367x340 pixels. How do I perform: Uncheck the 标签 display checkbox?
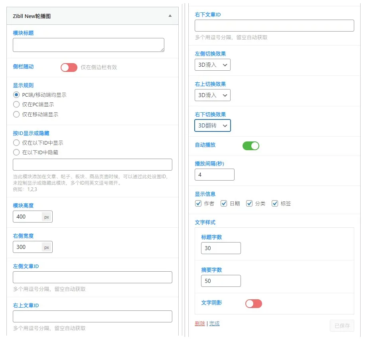[275, 203]
